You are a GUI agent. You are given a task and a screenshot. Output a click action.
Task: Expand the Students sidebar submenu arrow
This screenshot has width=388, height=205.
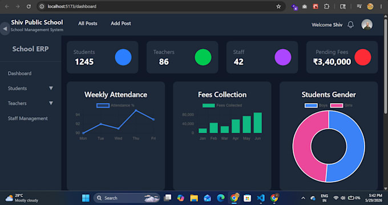(51, 88)
